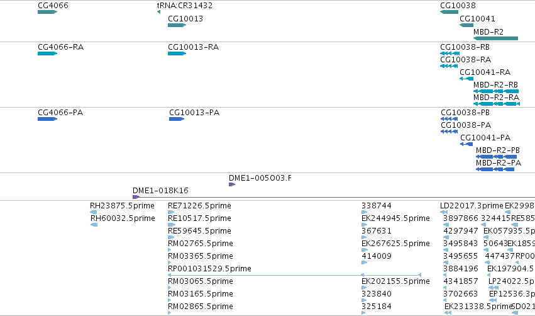Select the DME1-018K16 purple span start
The height and width of the screenshot is (316, 535).
tap(136, 197)
